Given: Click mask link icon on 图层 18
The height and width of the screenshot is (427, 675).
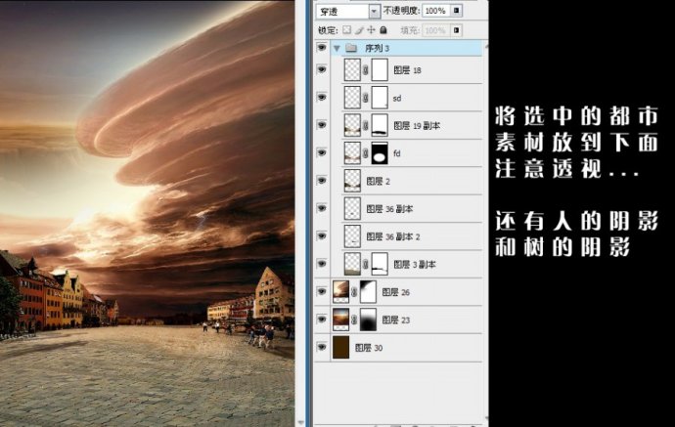Looking at the screenshot, I should (x=366, y=70).
